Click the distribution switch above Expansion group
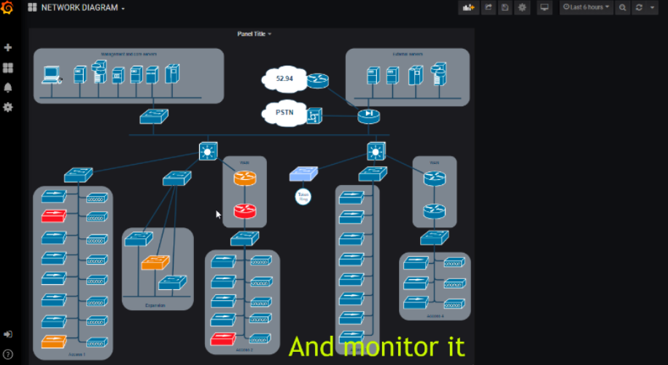Screen dimensions: 668x365 pos(176,178)
